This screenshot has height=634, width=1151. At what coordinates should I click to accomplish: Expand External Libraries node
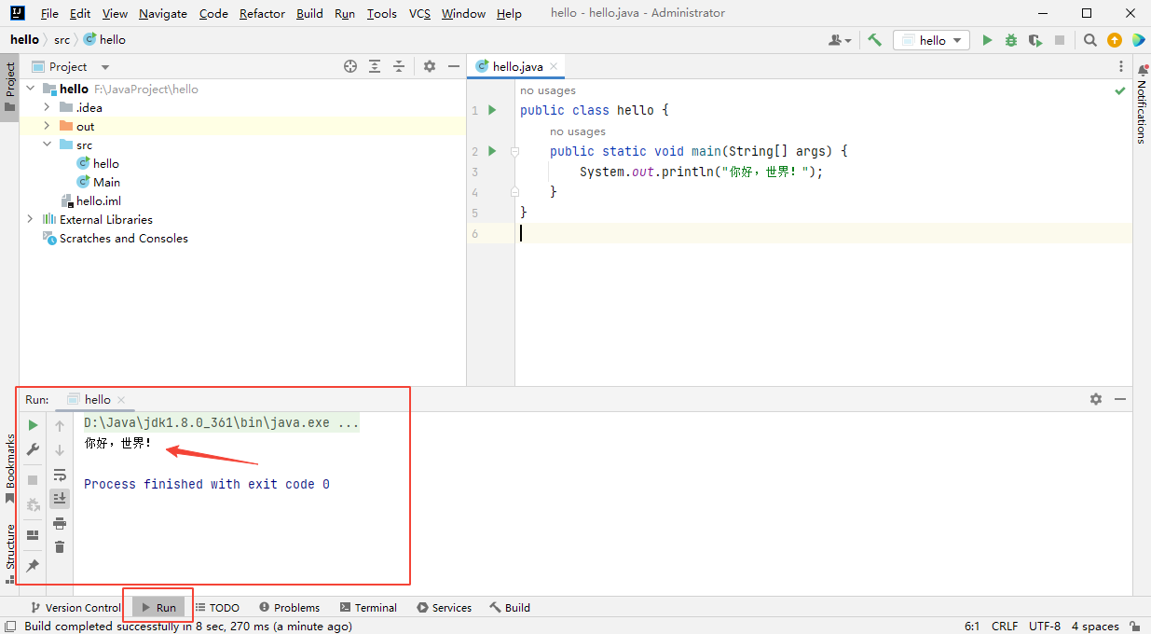[31, 219]
